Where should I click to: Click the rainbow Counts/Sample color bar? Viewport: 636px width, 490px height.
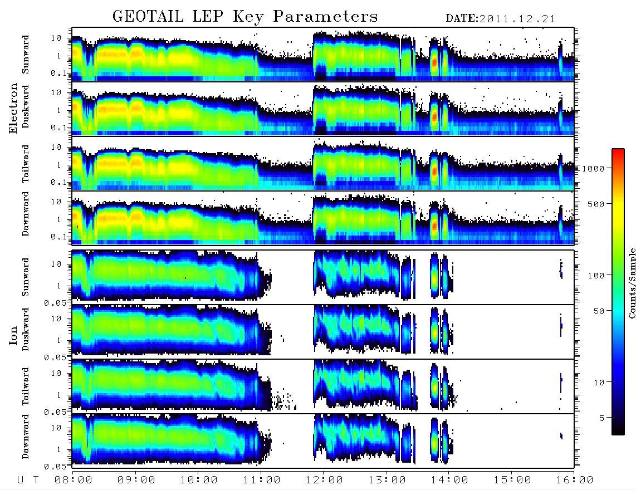618,292
